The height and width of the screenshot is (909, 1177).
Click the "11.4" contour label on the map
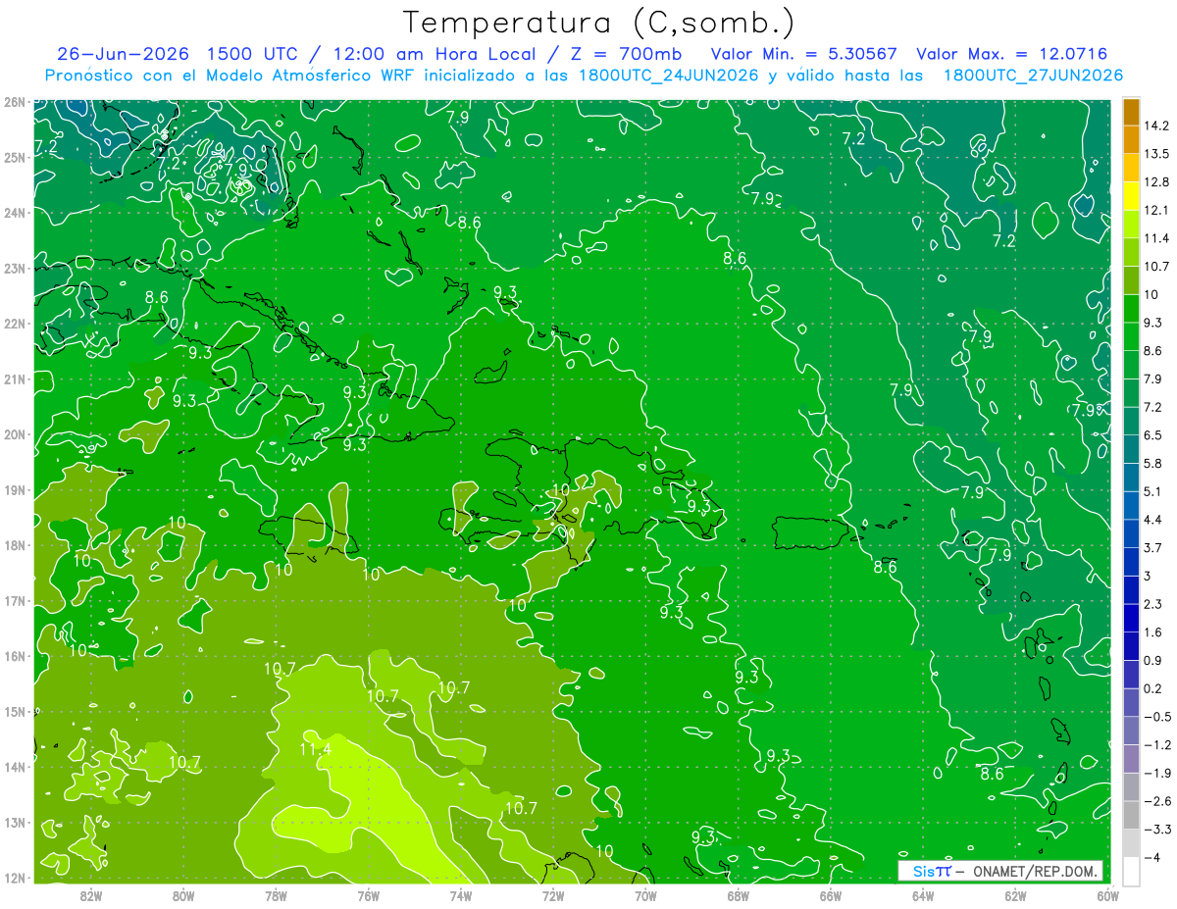(315, 750)
